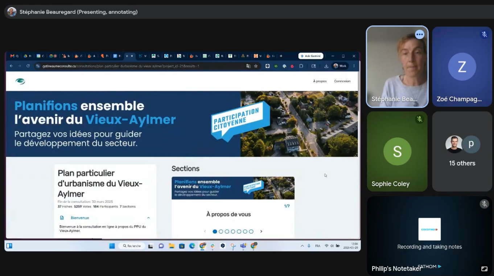Select sixth carousel dot

click(245, 232)
